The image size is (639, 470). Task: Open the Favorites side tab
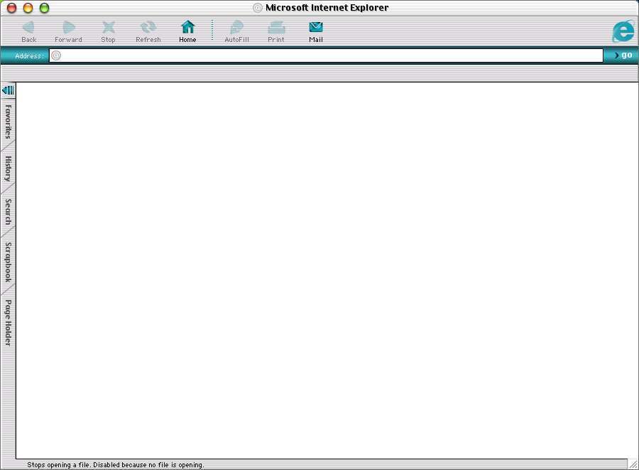(x=8, y=122)
